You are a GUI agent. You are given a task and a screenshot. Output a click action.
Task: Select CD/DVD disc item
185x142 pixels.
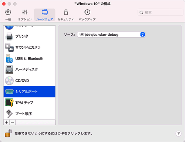coord(30,81)
